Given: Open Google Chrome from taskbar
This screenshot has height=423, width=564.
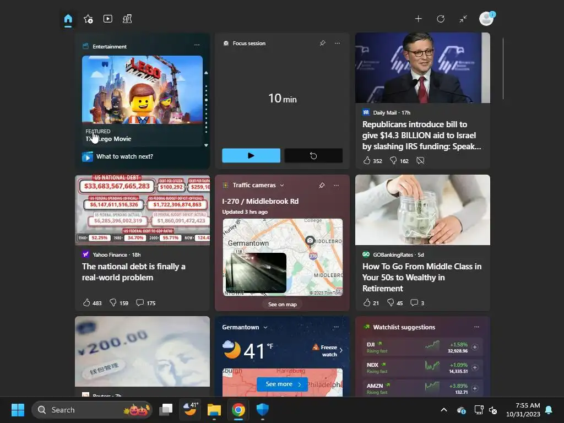Looking at the screenshot, I should coord(238,410).
